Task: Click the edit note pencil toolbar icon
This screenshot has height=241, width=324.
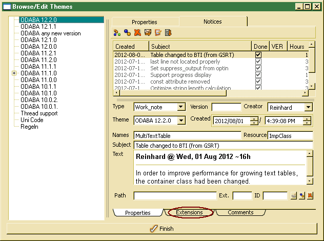Action: tap(158, 33)
